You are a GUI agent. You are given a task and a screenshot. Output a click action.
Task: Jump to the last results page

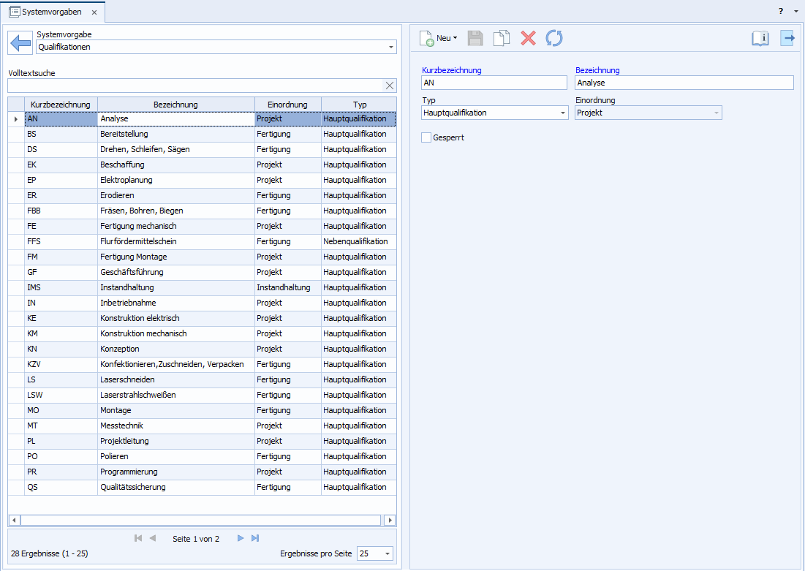255,538
